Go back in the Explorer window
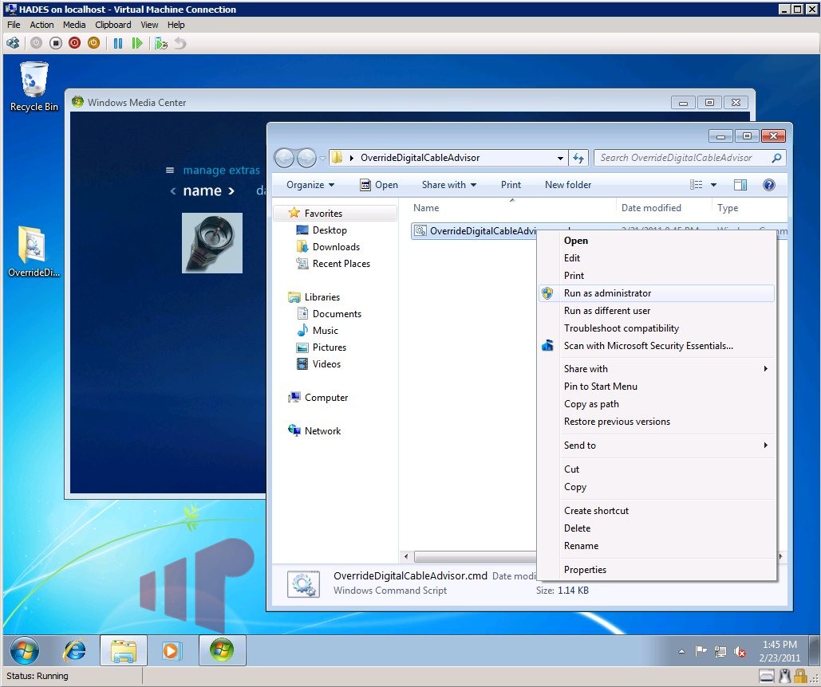Screen dimensions: 821x687 (284, 157)
